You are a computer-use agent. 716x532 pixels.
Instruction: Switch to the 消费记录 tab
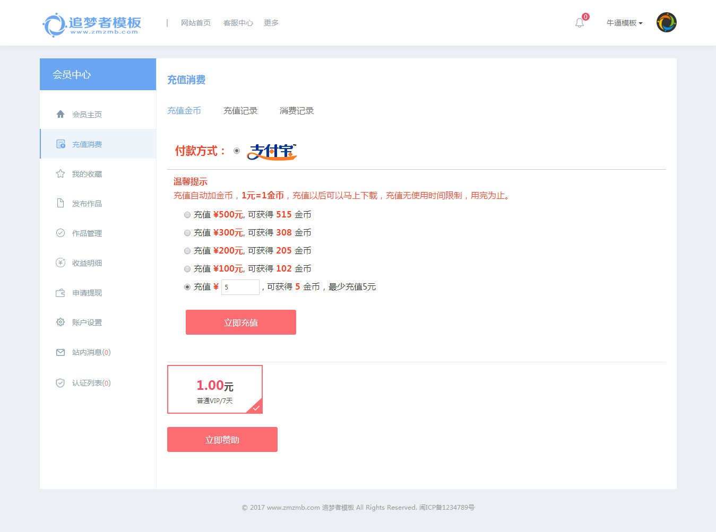(296, 111)
